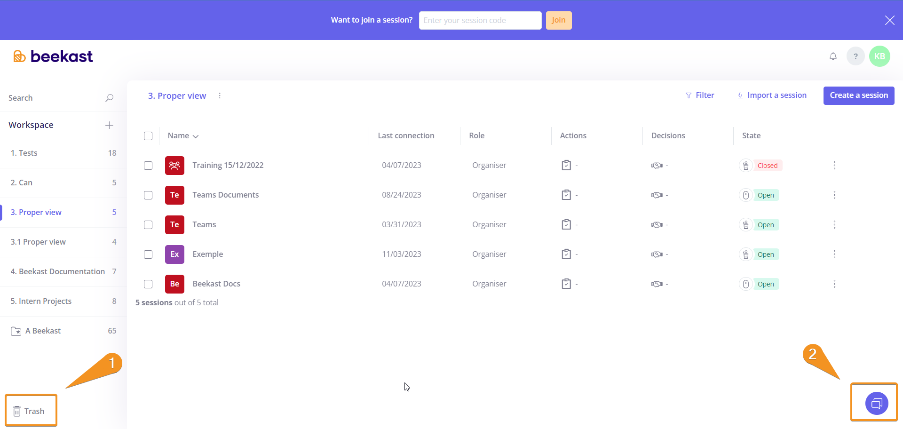Image resolution: width=903 pixels, height=429 pixels.
Task: Open the notifications bell
Action: 833,56
